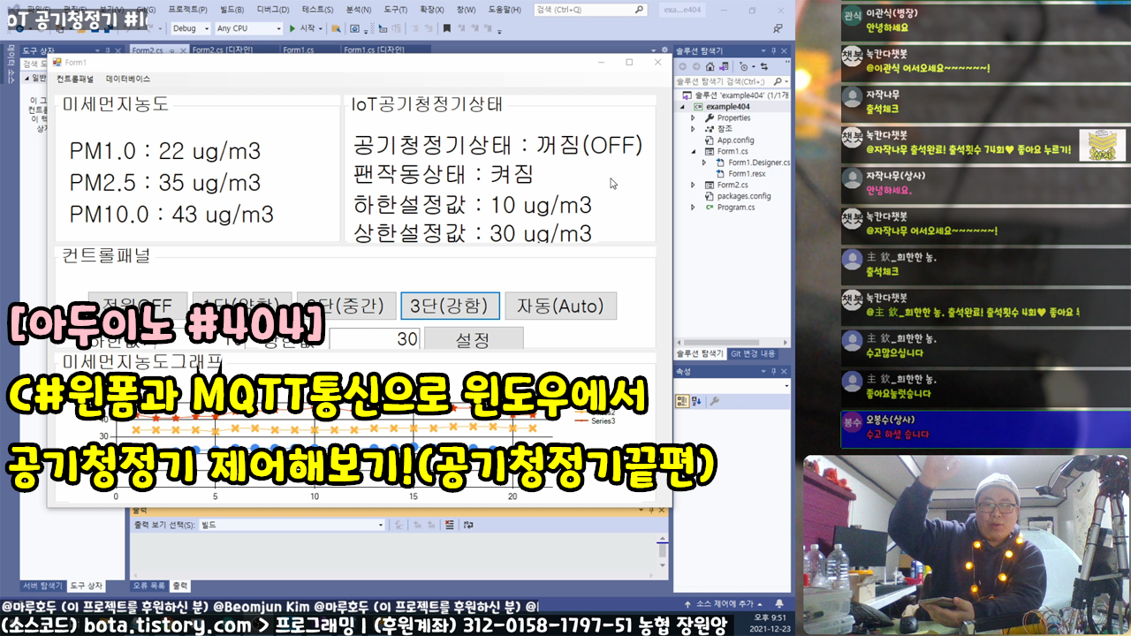Click the Back arrow in Solution Explorer toolbar
The image size is (1131, 636).
683,66
